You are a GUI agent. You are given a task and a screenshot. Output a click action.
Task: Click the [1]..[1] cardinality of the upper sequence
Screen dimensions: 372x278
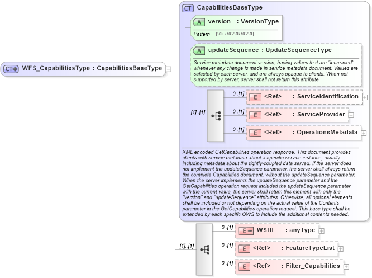coord(198,112)
